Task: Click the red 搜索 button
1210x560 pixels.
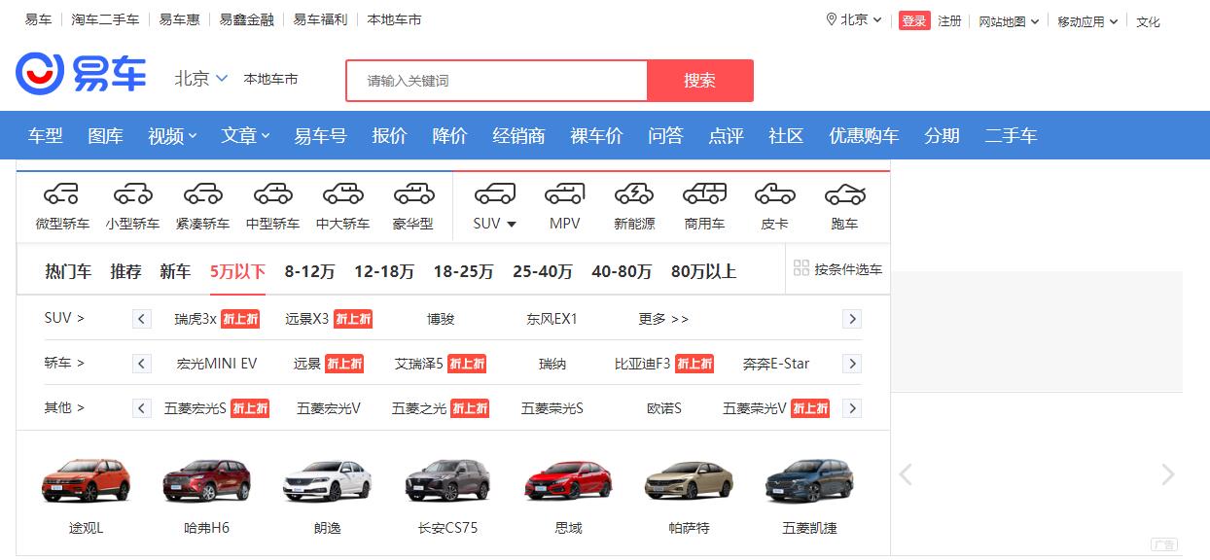Action: click(700, 81)
